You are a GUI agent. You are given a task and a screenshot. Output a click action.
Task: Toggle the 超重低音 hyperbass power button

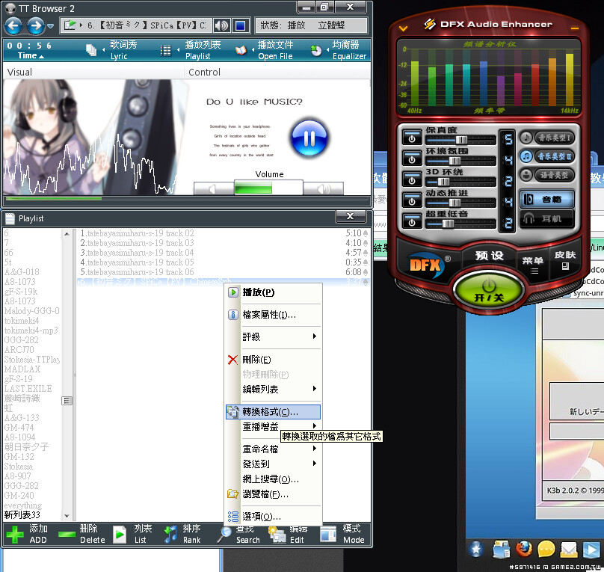pos(411,221)
